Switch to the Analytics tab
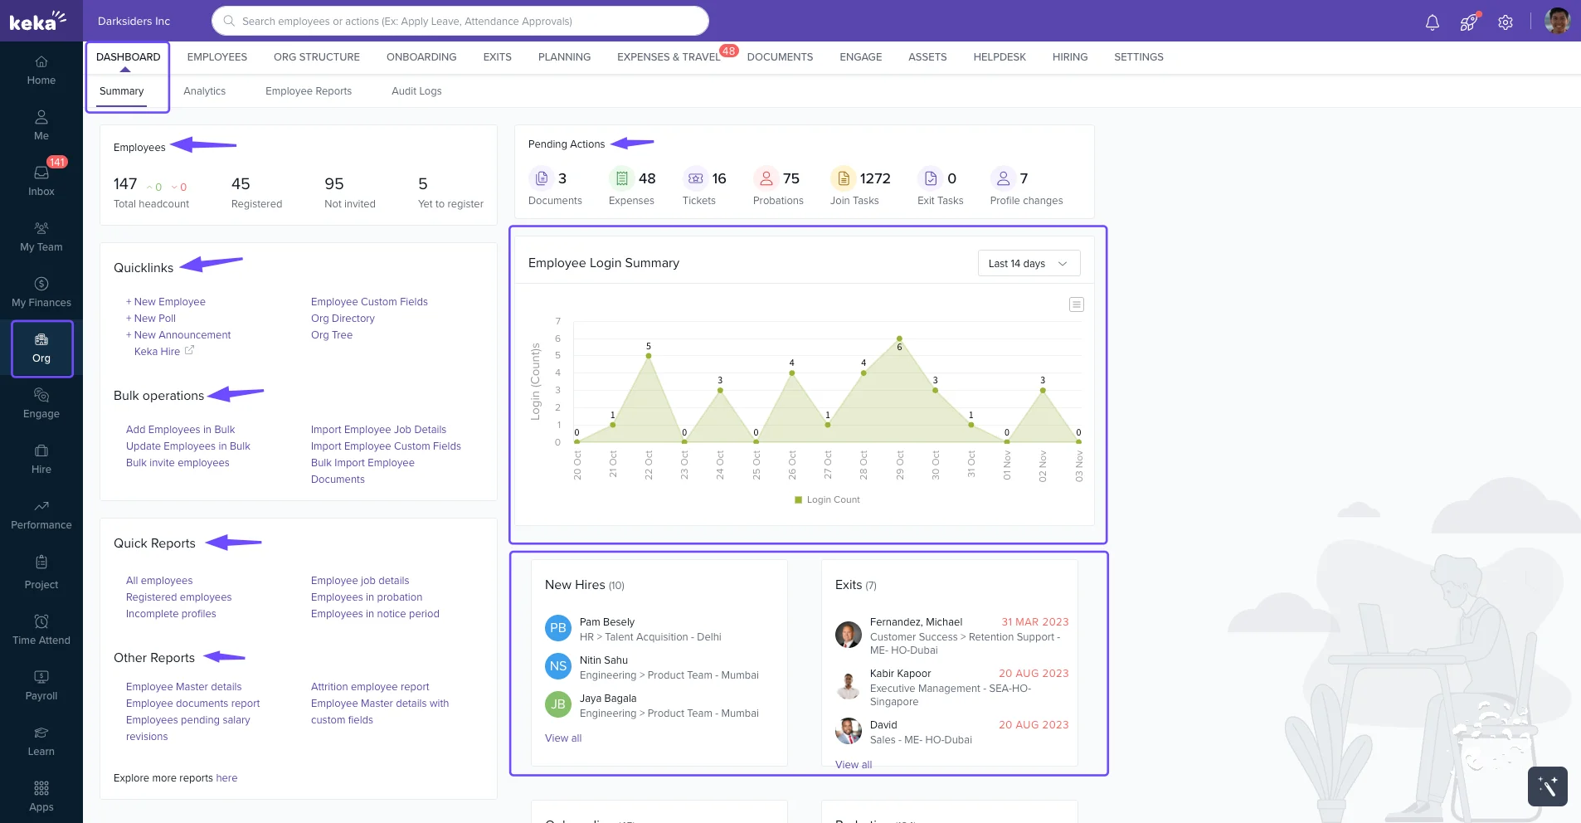 204,91
